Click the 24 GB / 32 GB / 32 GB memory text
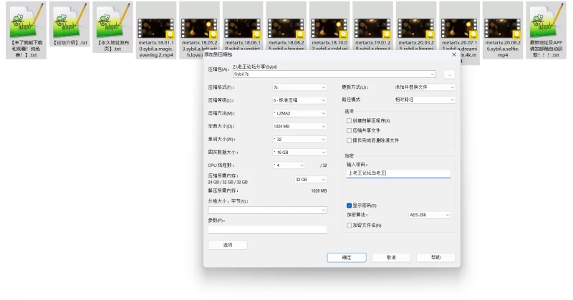 coord(228,182)
